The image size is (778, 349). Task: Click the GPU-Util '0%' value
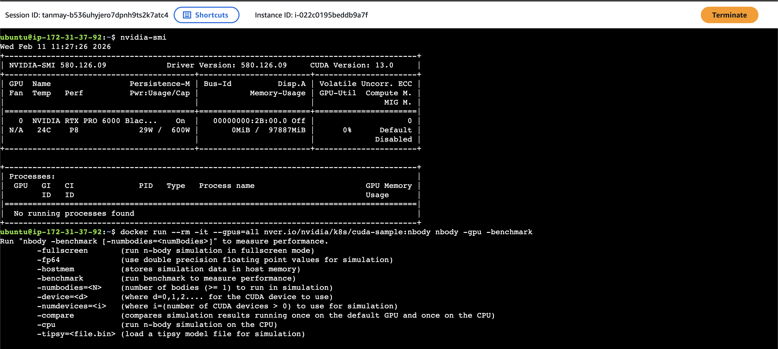[x=347, y=130]
